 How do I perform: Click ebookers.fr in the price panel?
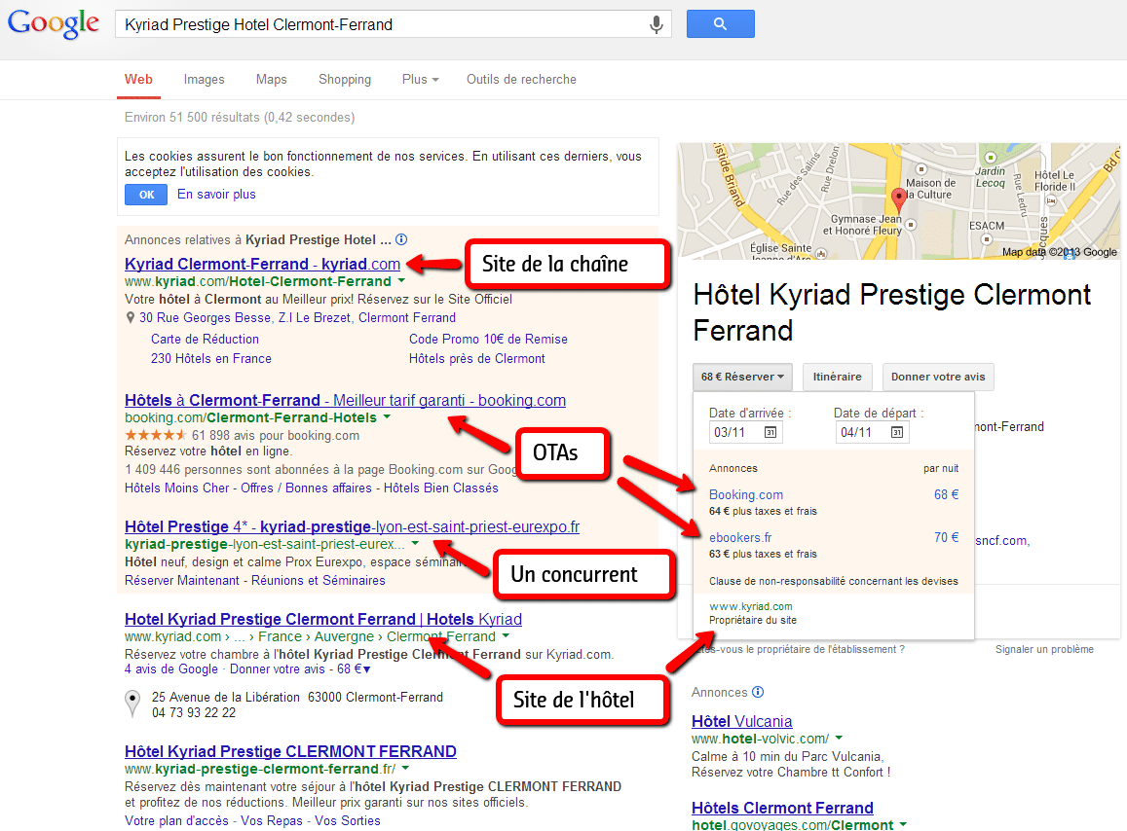click(x=740, y=537)
